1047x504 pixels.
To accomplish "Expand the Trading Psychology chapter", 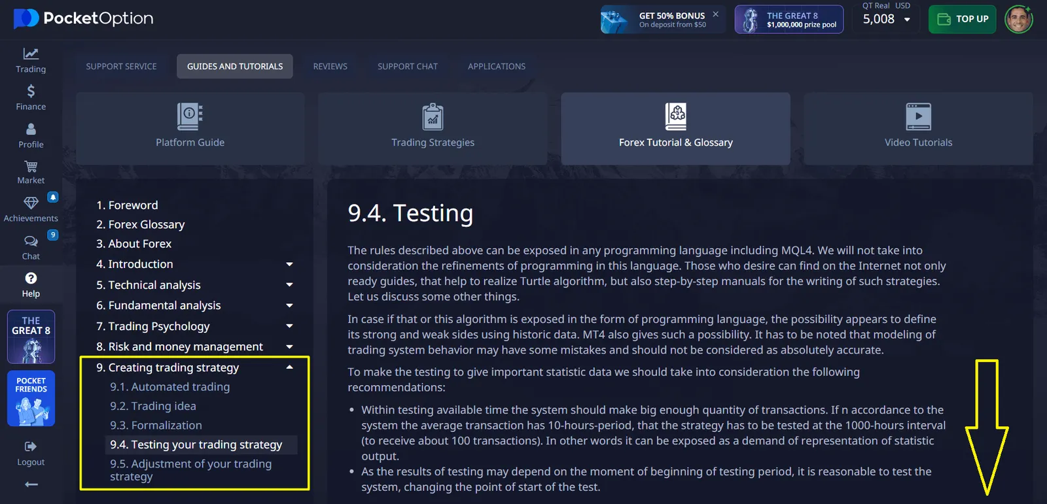I will pos(289,326).
